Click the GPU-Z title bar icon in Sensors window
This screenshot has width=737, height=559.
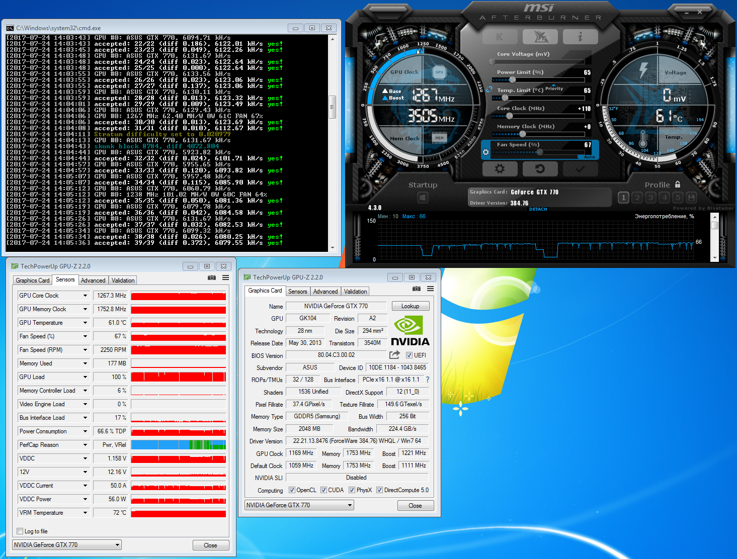[15, 266]
